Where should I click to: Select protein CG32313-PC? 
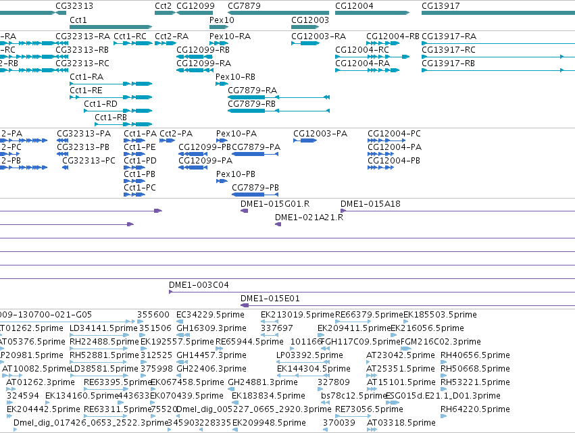66,168
